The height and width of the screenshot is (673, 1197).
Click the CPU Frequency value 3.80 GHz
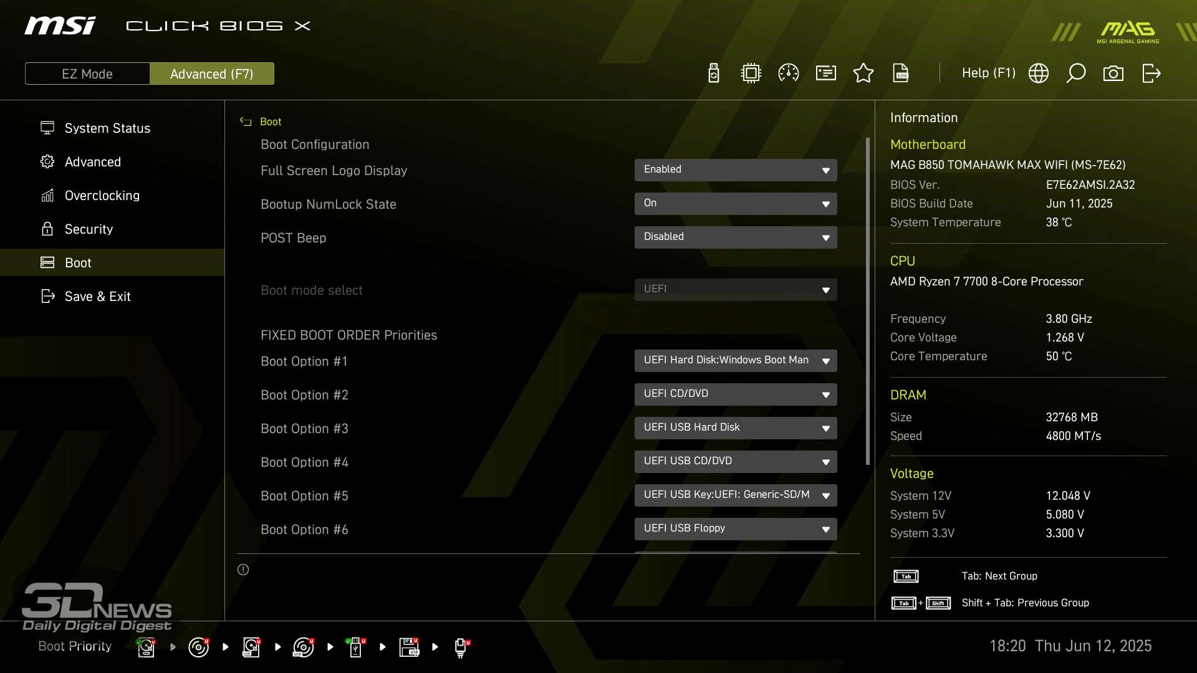[1069, 319]
